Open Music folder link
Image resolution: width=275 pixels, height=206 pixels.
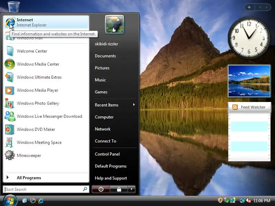(x=100, y=80)
